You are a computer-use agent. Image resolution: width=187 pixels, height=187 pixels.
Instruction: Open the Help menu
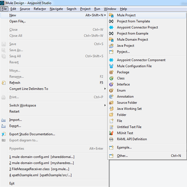click(x=123, y=9)
